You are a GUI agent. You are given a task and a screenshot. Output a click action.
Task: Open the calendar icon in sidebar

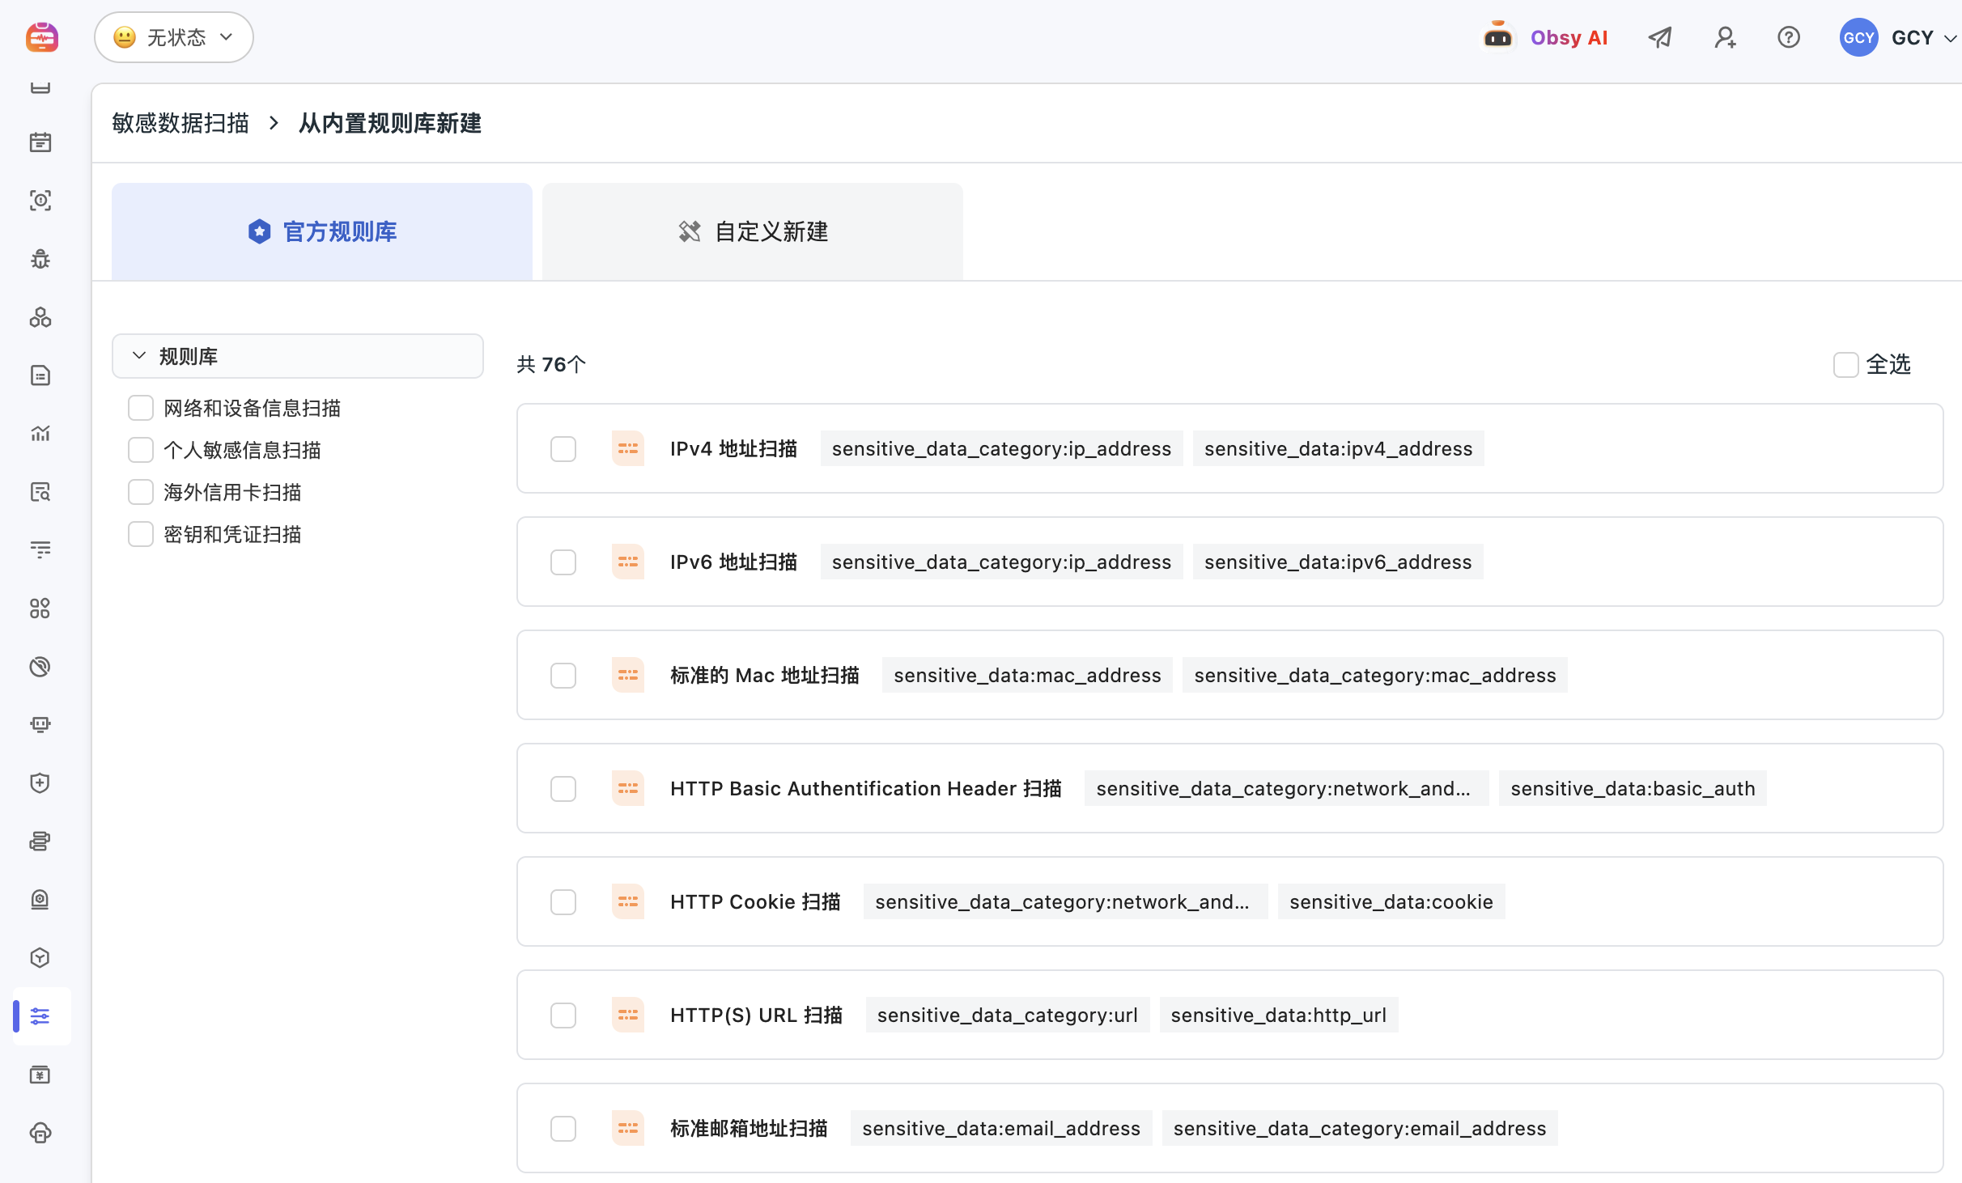click(x=40, y=142)
